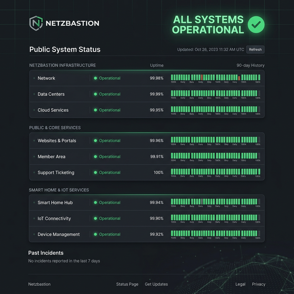Click the Uptime column header
Screen dimensions: 294x294
point(157,65)
